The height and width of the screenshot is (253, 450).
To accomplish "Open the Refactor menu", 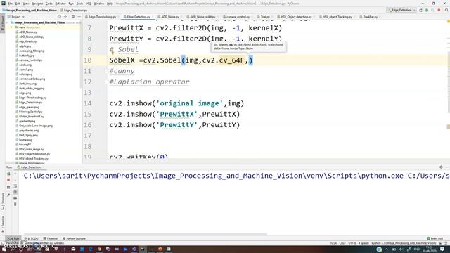I will click(x=60, y=4).
